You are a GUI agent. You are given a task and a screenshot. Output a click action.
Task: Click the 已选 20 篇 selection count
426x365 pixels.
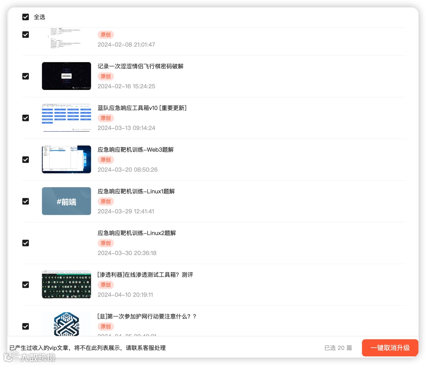pyautogui.click(x=338, y=348)
